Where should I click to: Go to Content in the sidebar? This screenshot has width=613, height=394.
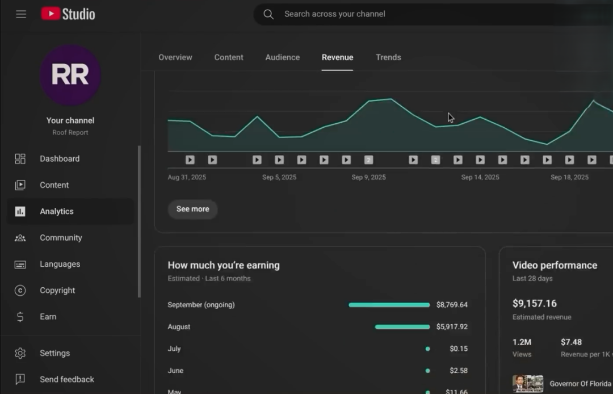(x=54, y=185)
